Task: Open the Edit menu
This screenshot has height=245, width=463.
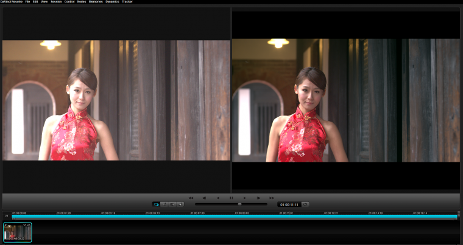Action: [35, 2]
